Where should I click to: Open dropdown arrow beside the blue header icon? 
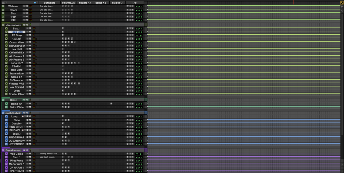(x=37, y=3)
